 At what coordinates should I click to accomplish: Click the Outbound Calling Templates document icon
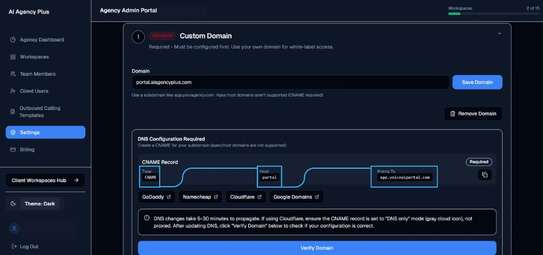(13, 111)
